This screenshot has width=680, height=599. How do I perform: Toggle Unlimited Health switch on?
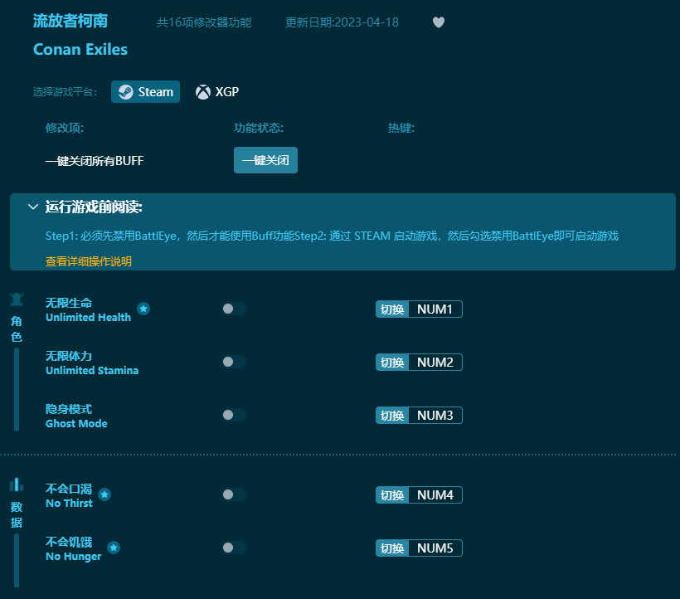tap(234, 309)
